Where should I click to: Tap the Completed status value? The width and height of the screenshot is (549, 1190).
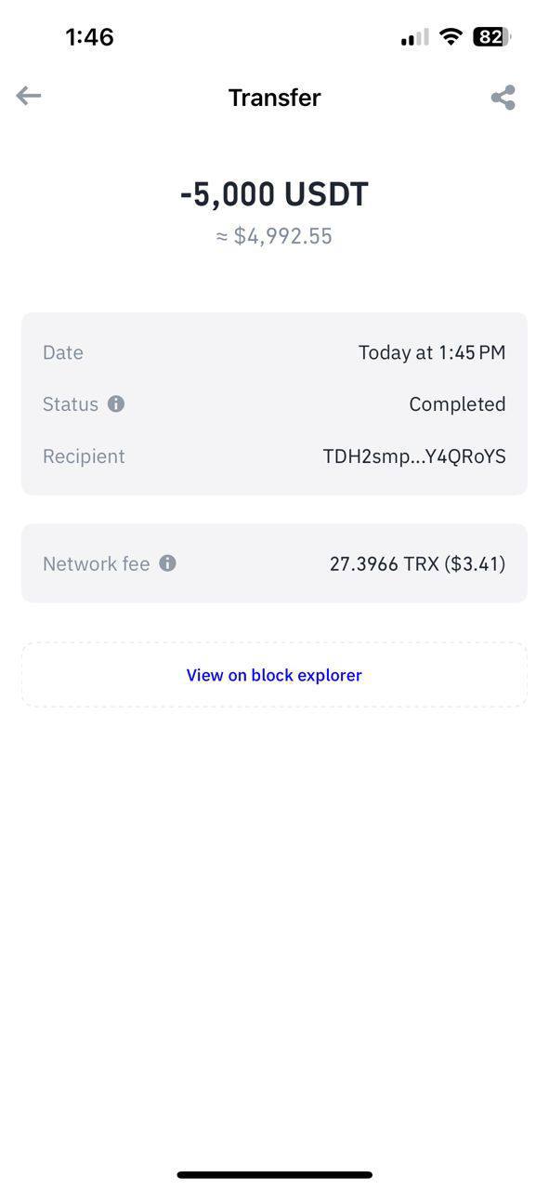[457, 404]
